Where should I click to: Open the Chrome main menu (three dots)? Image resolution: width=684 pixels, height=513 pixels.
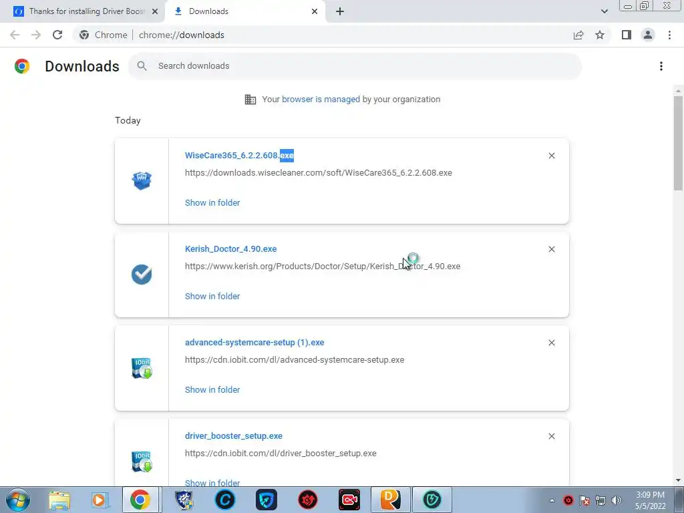click(x=669, y=35)
